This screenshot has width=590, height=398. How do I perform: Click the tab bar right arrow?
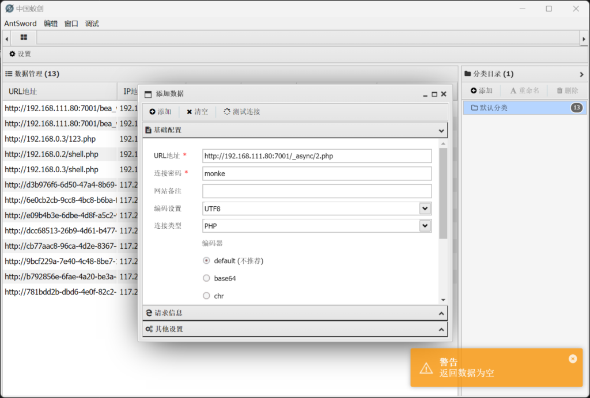[x=584, y=39]
